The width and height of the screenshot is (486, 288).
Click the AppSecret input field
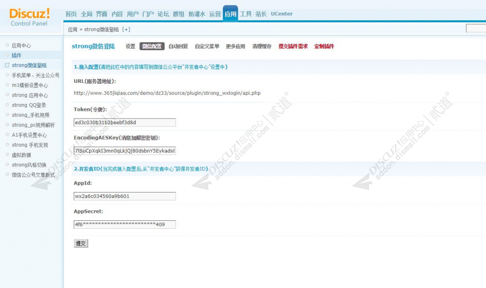124,224
